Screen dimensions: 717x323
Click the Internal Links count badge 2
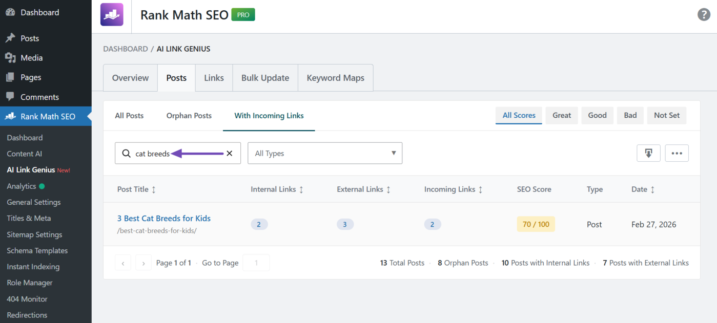click(x=259, y=224)
